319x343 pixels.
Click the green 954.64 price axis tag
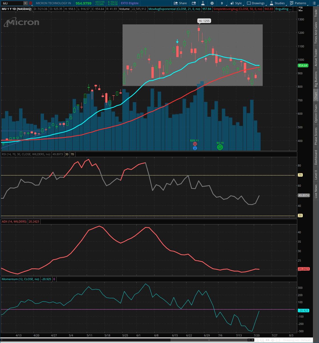click(x=303, y=65)
